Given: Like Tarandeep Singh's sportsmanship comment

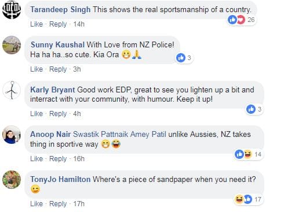Looking at the screenshot, I should coord(37,24).
